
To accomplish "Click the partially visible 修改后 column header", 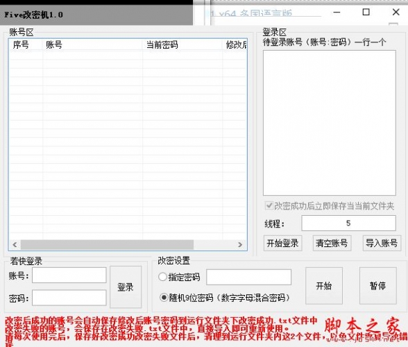I will [235, 45].
